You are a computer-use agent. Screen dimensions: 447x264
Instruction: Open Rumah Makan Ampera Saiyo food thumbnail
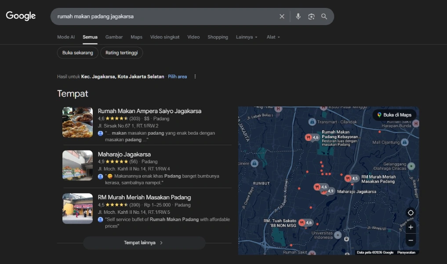tap(77, 122)
